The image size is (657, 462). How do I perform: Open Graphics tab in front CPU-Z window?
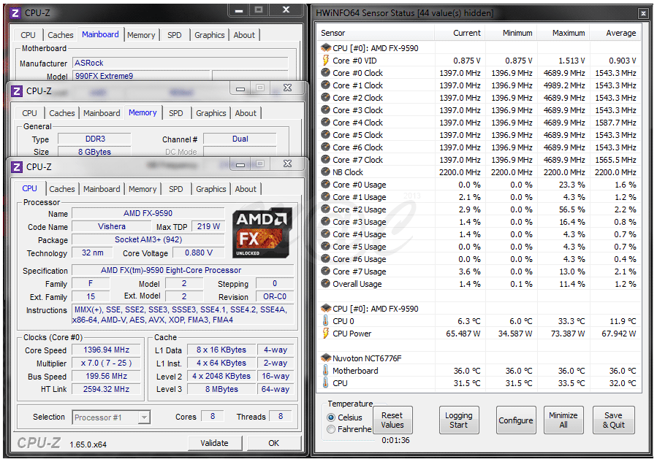click(x=210, y=189)
